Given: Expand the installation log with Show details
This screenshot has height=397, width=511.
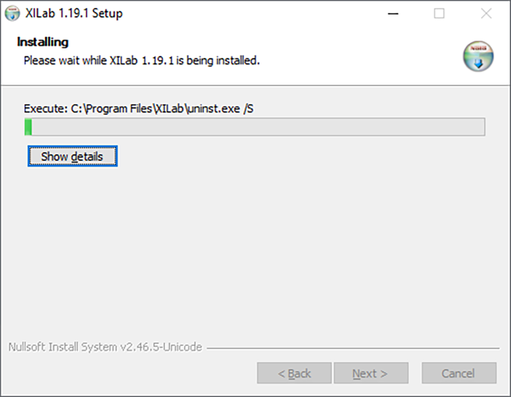Looking at the screenshot, I should pyautogui.click(x=72, y=157).
